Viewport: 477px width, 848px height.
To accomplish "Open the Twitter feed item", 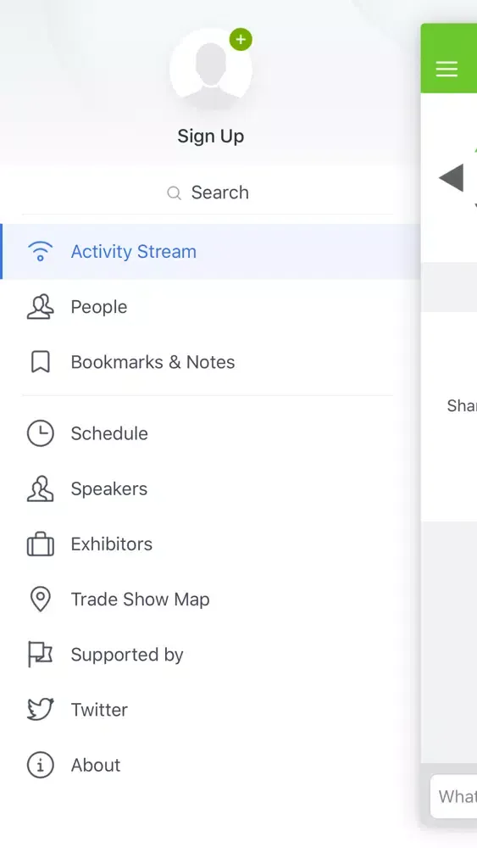I will [x=210, y=710].
